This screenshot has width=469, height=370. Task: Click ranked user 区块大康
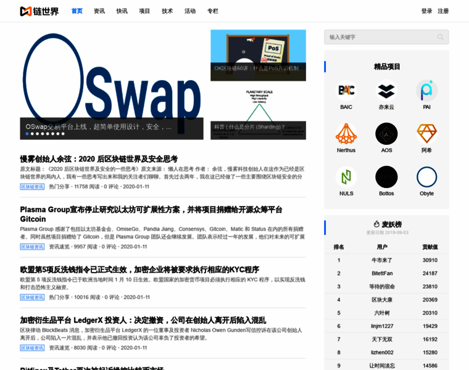click(382, 300)
